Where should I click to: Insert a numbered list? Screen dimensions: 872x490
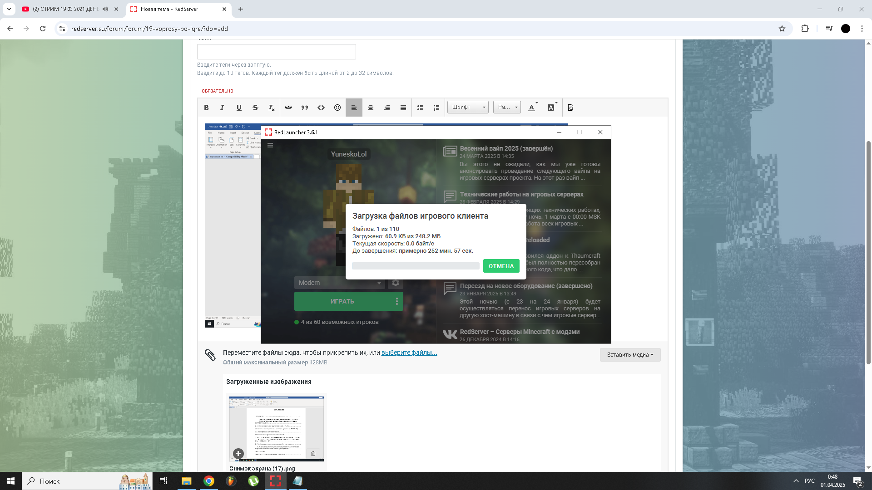coord(436,108)
